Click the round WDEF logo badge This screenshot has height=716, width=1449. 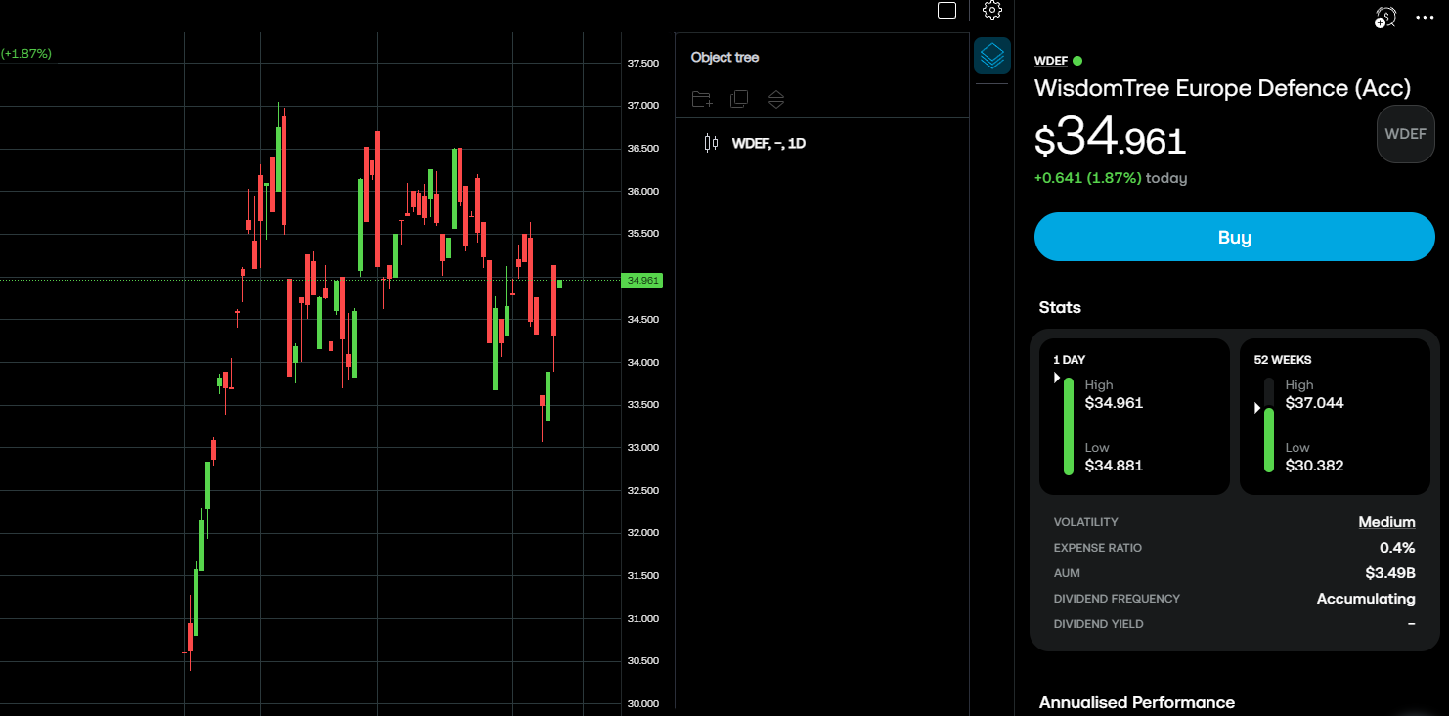(1406, 134)
